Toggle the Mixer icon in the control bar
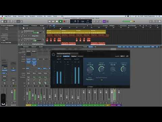Viewport: 162px width, 122px height. coord(19,21)
